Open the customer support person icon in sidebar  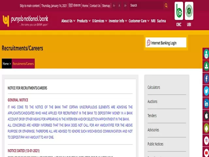click(x=206, y=54)
